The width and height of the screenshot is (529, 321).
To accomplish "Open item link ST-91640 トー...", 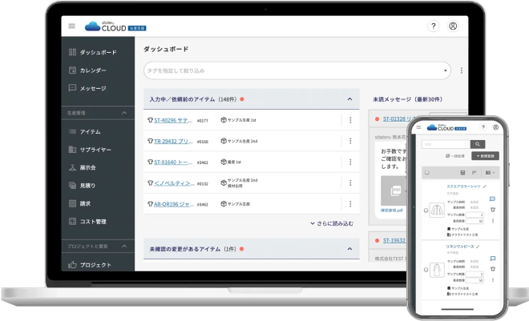I will pos(173,162).
